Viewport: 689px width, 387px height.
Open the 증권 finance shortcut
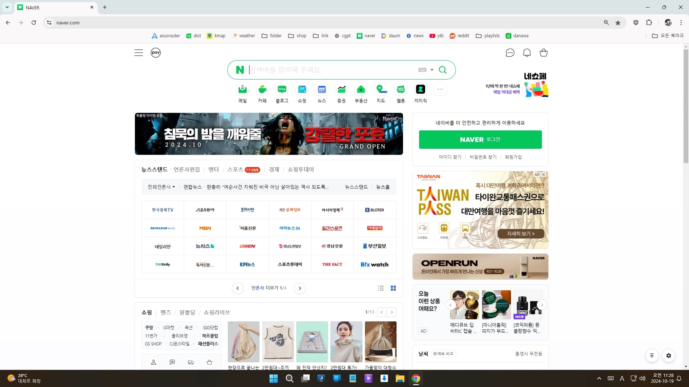click(342, 93)
